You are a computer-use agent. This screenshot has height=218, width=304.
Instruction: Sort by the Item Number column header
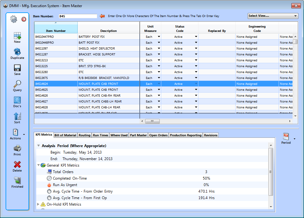click(x=56, y=28)
